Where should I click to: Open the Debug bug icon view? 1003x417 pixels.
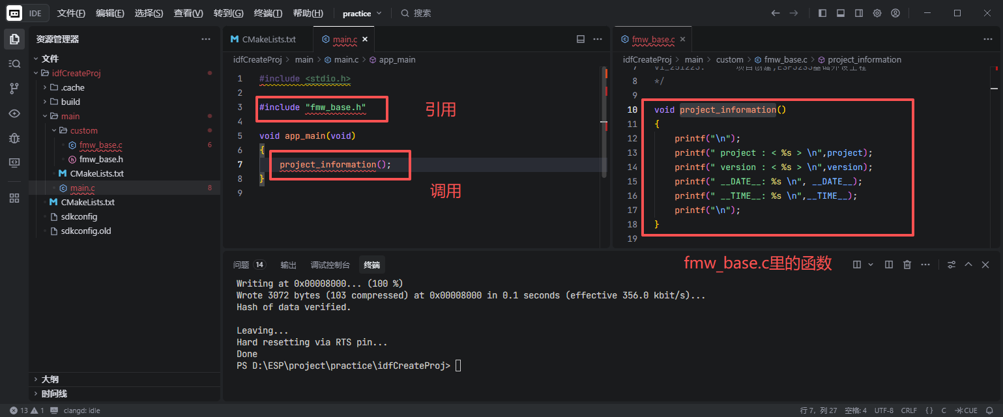point(14,137)
